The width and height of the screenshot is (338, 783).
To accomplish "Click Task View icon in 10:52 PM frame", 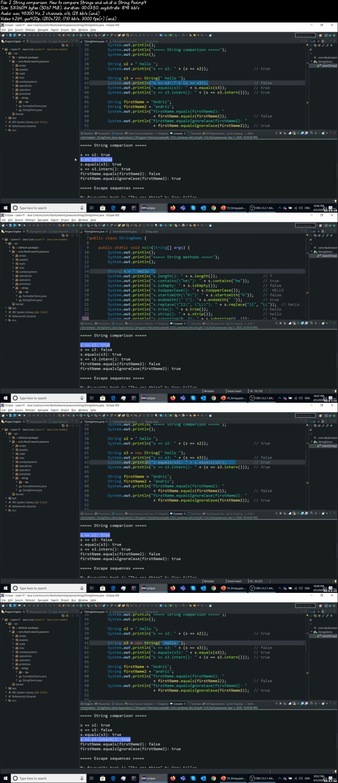I will tap(92, 778).
